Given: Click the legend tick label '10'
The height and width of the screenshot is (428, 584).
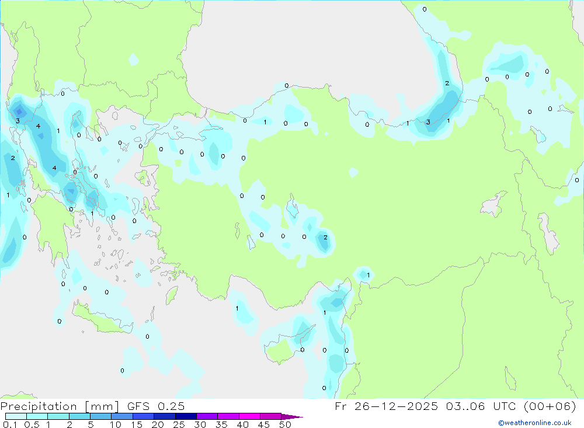Looking at the screenshot, I should click(116, 424).
